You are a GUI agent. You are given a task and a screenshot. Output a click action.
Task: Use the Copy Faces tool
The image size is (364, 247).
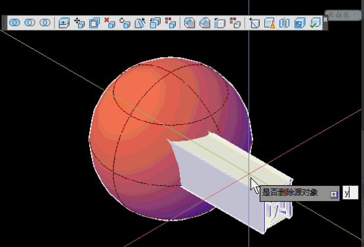pos(155,23)
